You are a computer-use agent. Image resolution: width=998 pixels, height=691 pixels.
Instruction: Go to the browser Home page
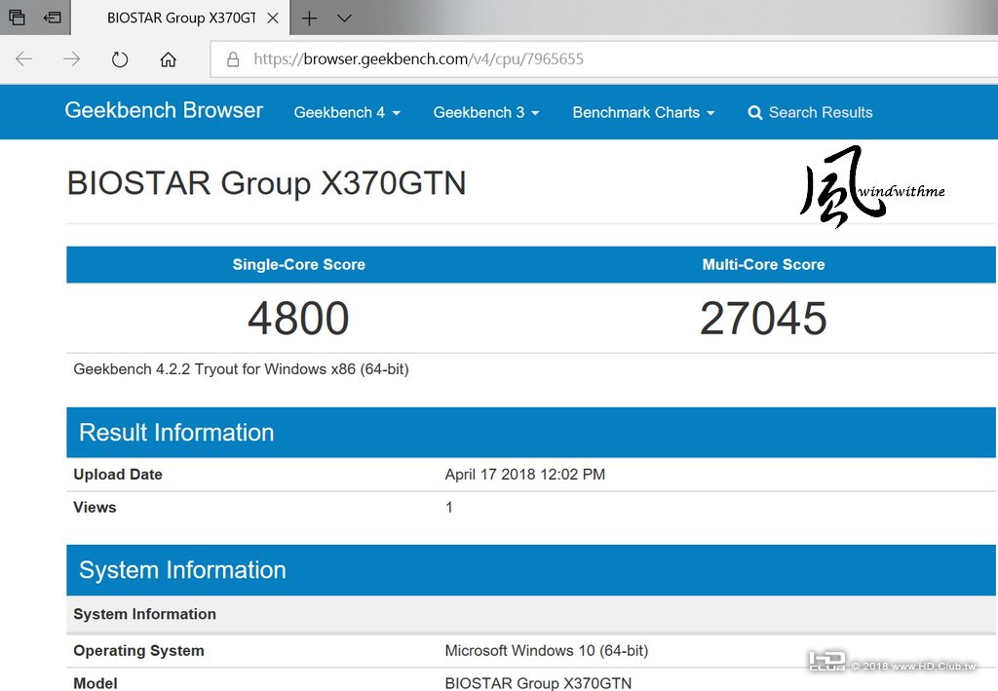click(x=168, y=59)
